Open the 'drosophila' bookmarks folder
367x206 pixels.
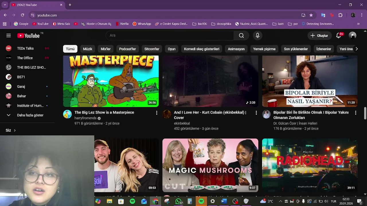pyautogui.click(x=221, y=24)
